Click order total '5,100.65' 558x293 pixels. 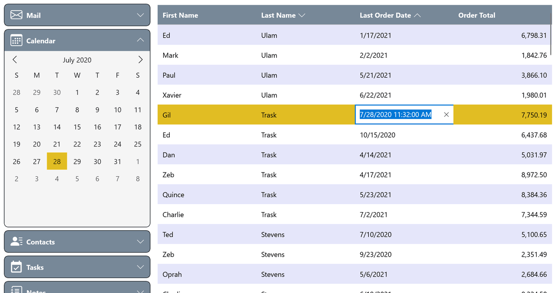point(534,234)
